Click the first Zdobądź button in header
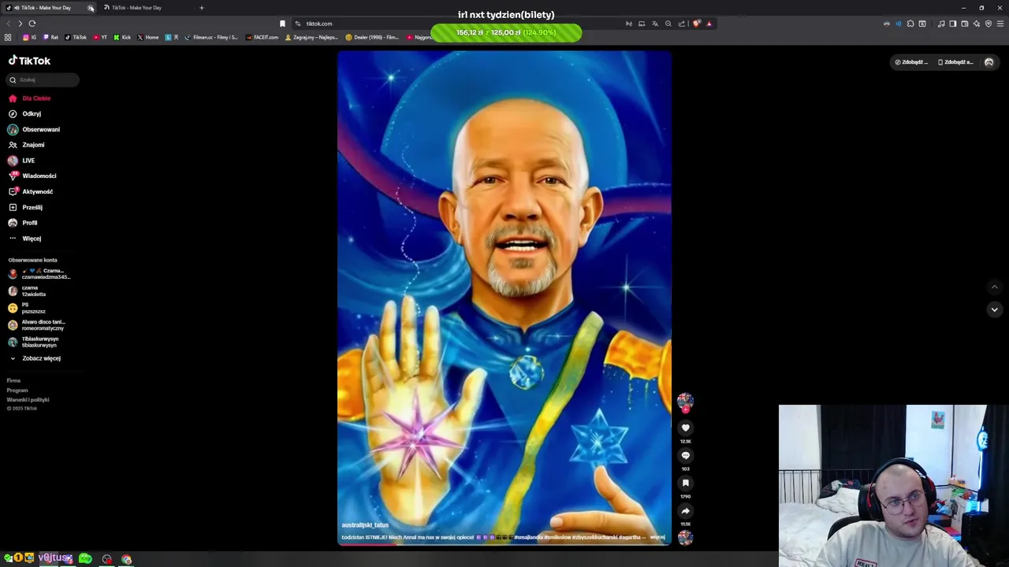 point(912,62)
